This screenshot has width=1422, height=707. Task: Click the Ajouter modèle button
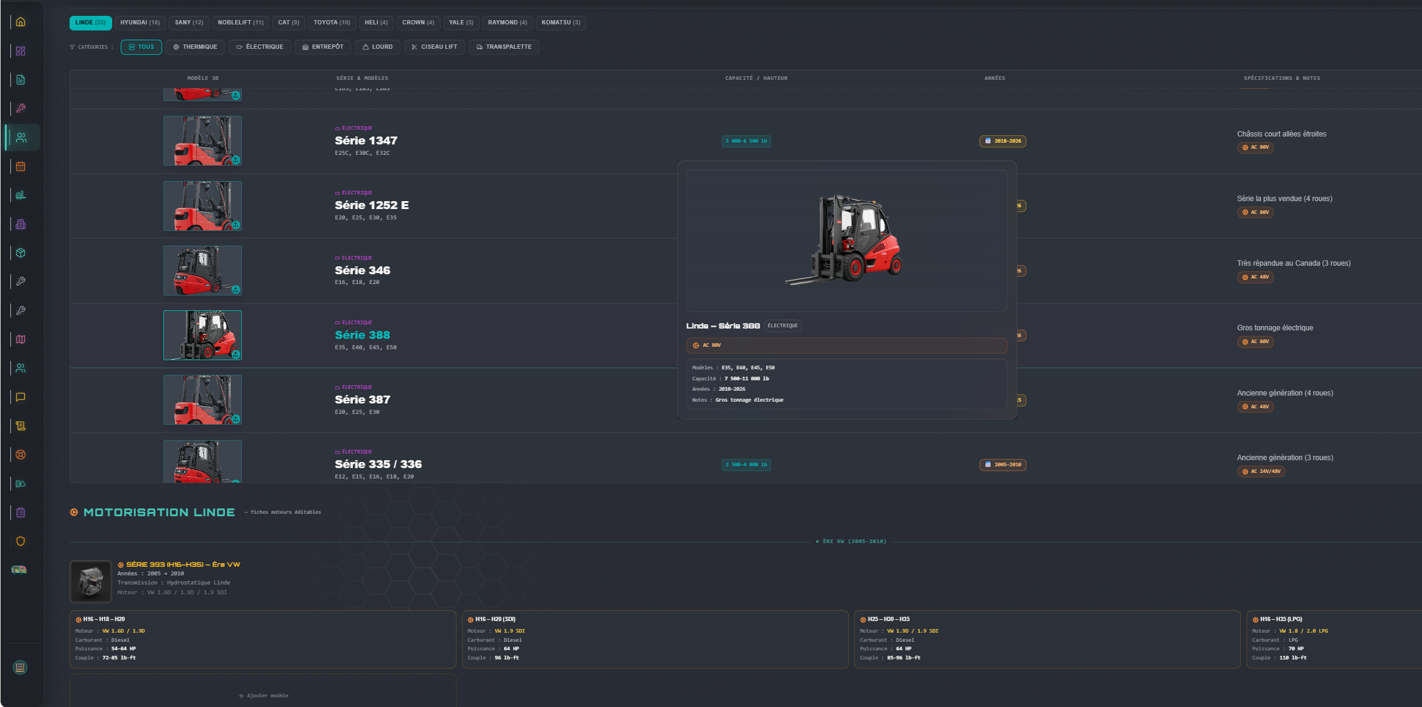[x=263, y=695]
